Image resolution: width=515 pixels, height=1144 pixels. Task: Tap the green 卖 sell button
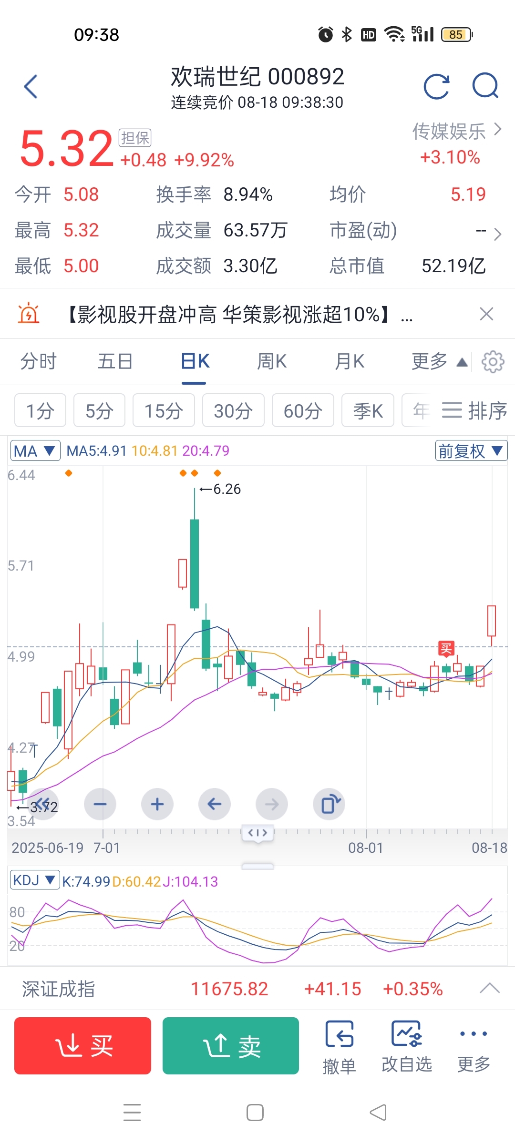[x=231, y=1046]
